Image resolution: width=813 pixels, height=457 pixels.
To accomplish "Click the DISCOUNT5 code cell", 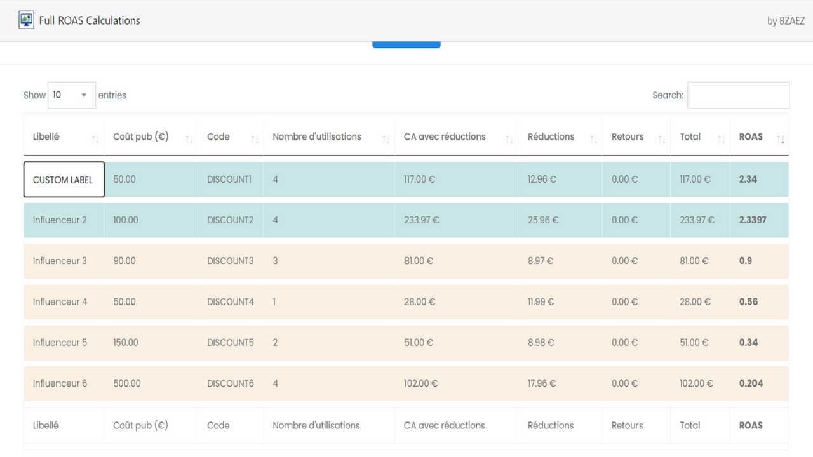I will (231, 343).
